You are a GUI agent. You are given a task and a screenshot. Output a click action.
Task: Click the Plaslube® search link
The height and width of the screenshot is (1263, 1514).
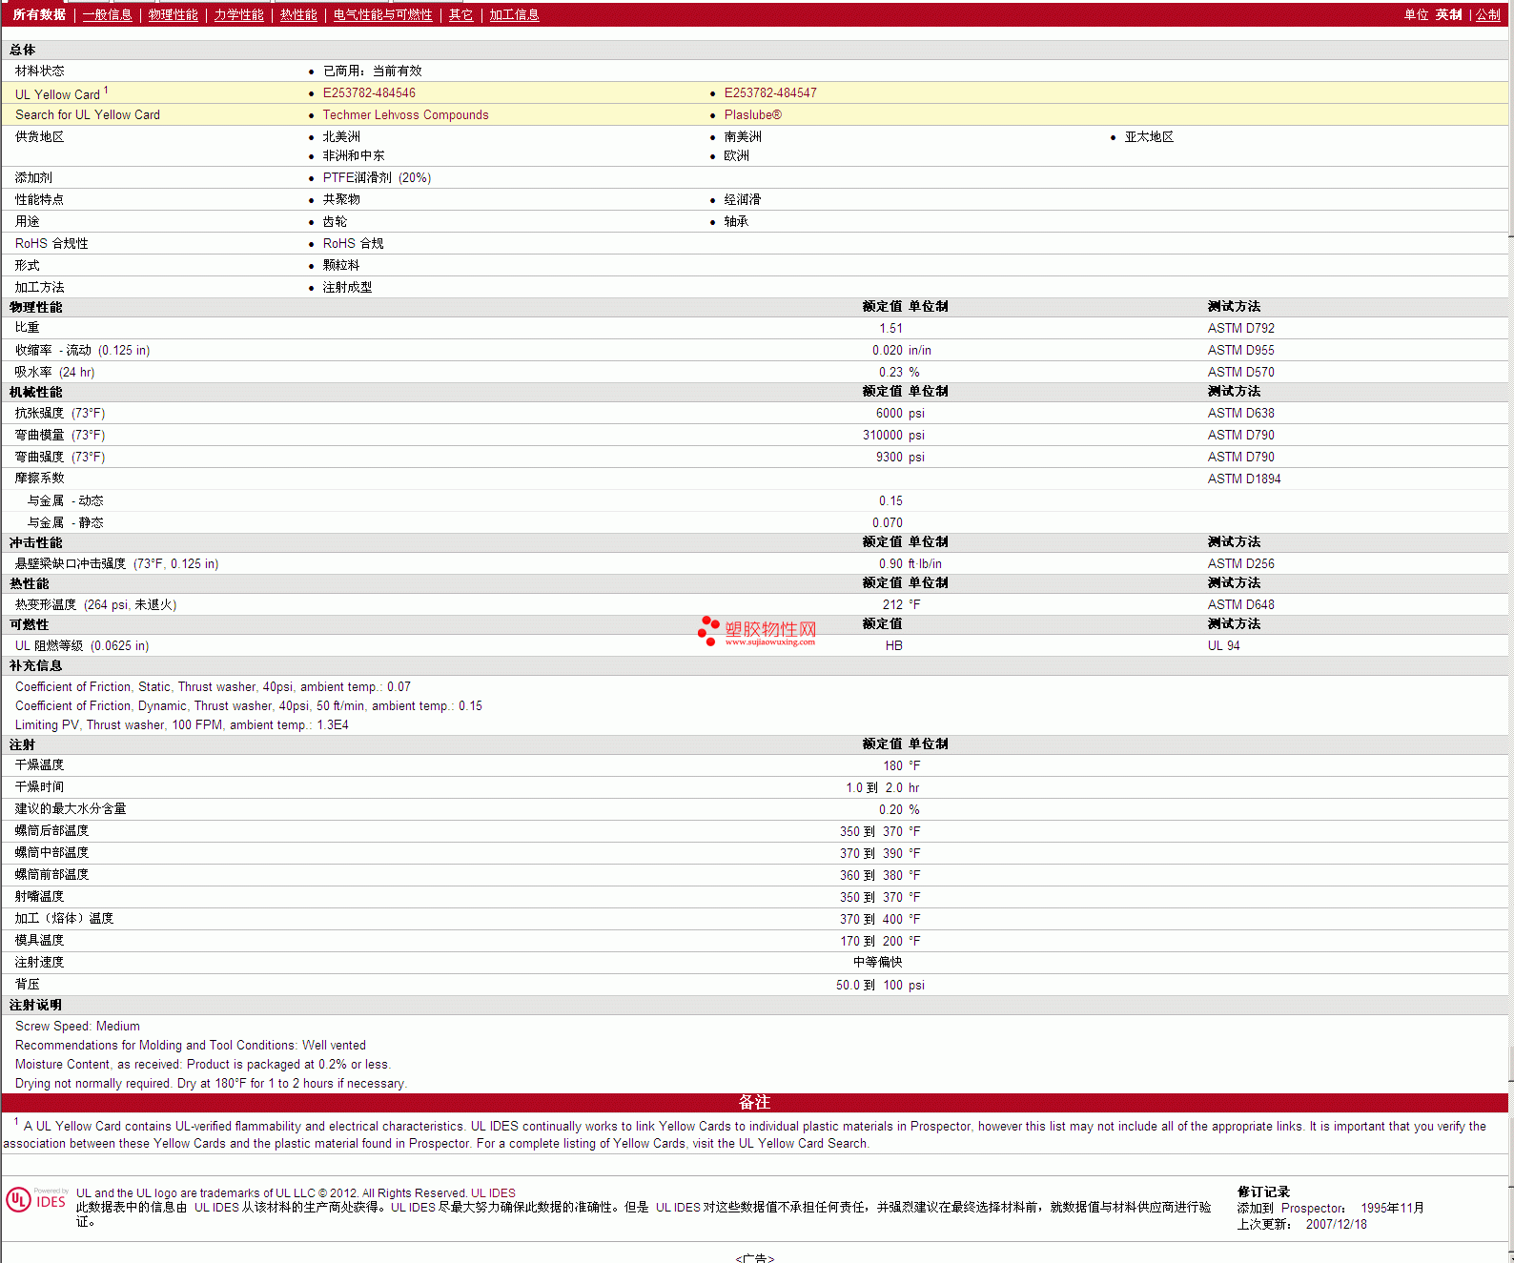click(x=752, y=115)
